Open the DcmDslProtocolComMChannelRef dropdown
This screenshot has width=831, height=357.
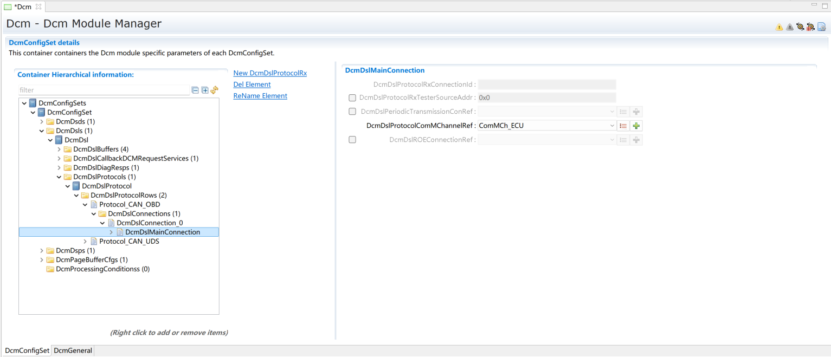pyautogui.click(x=612, y=126)
